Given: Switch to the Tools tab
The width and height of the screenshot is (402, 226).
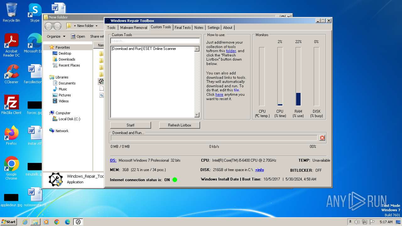Looking at the screenshot, I should pyautogui.click(x=111, y=28).
